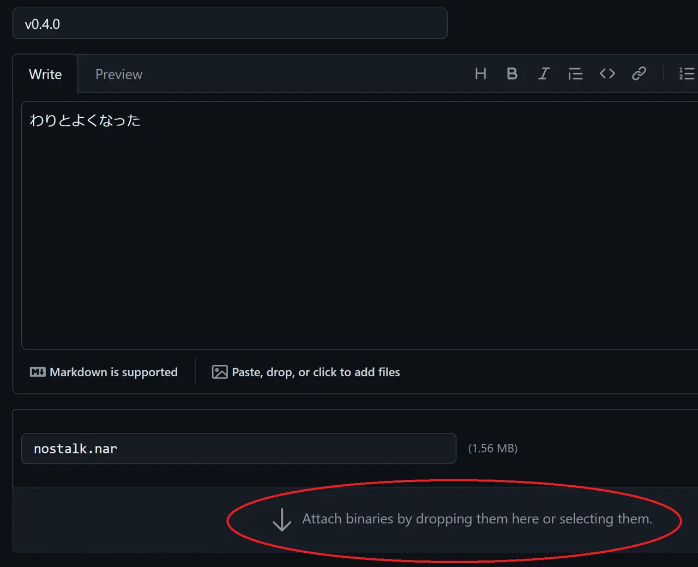Toggle bold formatting in the editor toolbar
The image size is (698, 567).
512,74
